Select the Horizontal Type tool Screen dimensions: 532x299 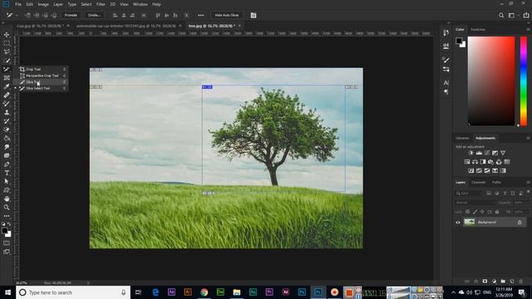(x=7, y=173)
